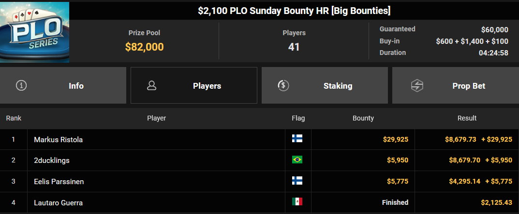Click the Info circle icon
This screenshot has width=519, height=214.
21,86
